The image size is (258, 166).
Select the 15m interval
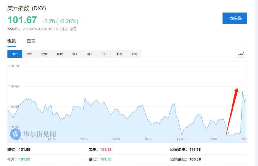coord(45,54)
